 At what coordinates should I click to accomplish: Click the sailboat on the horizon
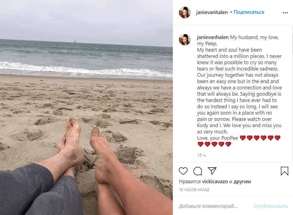click(75, 41)
